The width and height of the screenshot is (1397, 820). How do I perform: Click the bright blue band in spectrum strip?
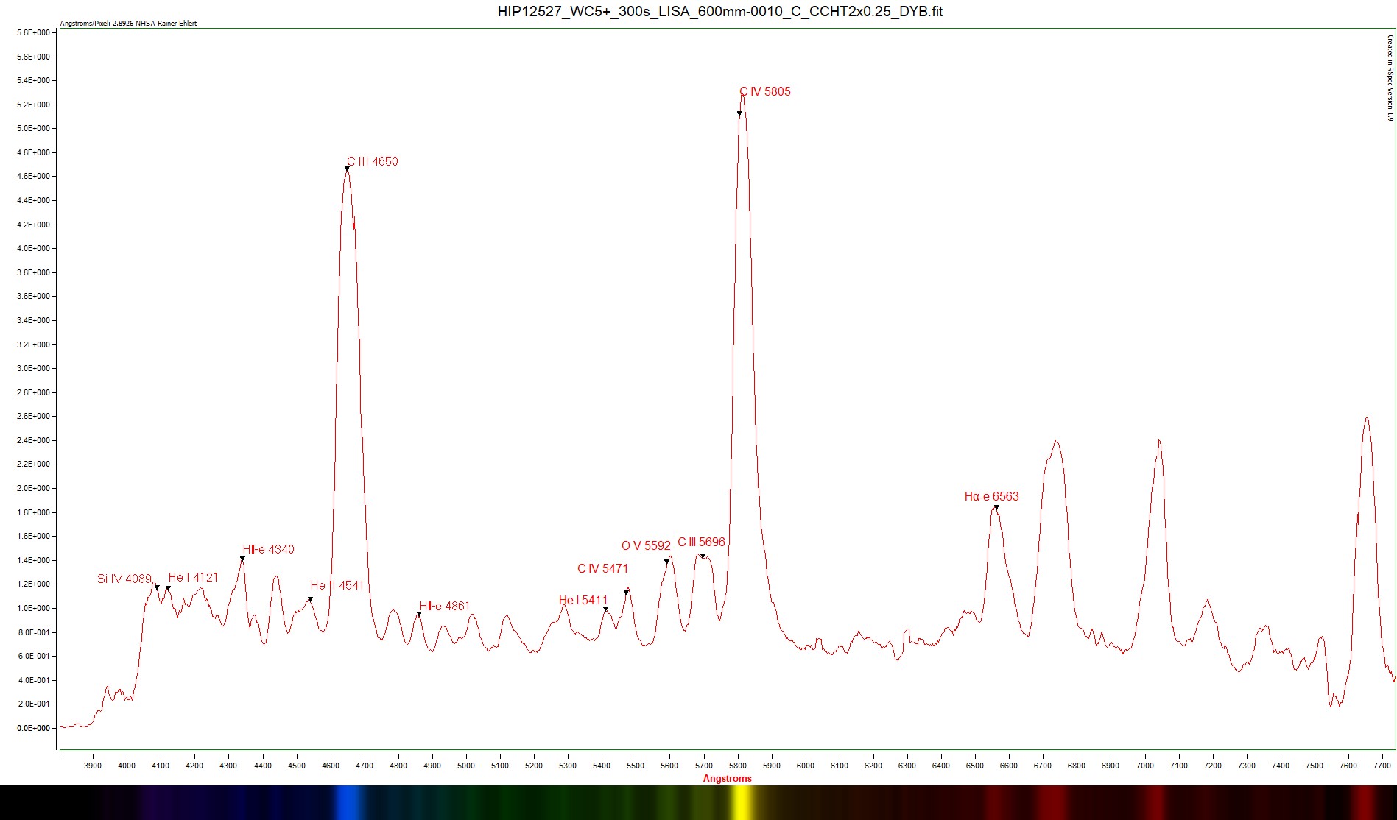click(x=349, y=802)
